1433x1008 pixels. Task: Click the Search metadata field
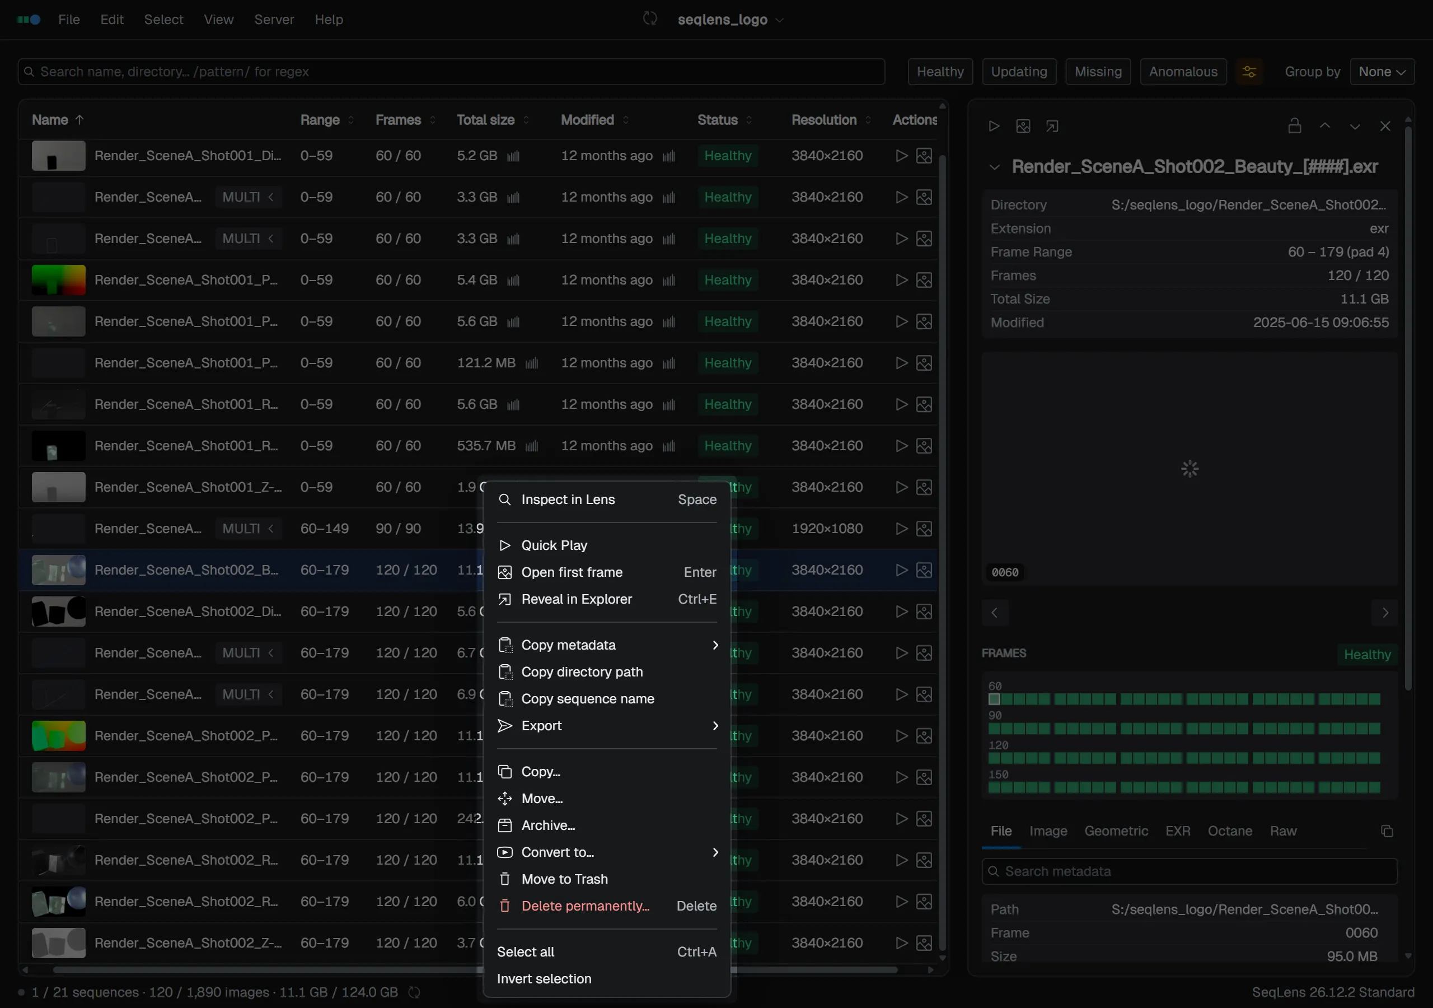click(x=1189, y=872)
